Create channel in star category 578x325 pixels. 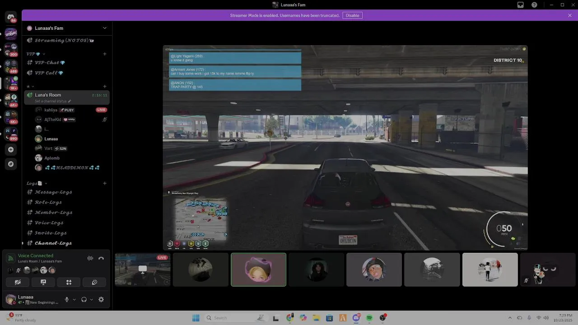pyautogui.click(x=105, y=86)
